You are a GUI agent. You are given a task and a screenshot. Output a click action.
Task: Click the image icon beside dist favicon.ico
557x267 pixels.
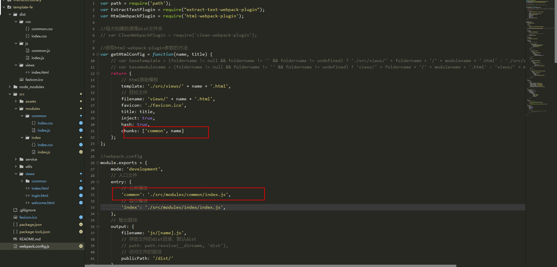click(21, 79)
